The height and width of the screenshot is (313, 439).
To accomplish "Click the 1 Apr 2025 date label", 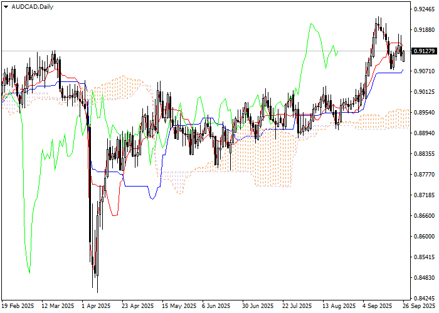I will (96, 306).
